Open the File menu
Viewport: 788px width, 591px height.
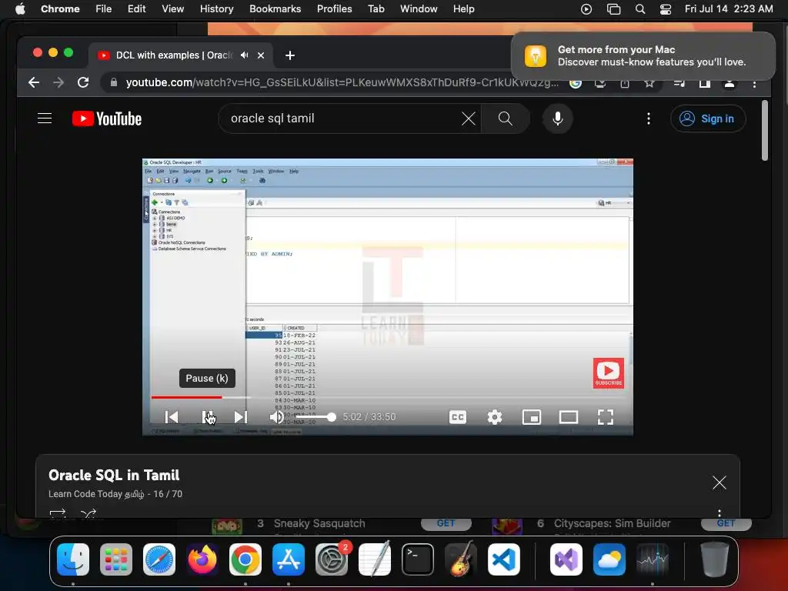pos(104,9)
